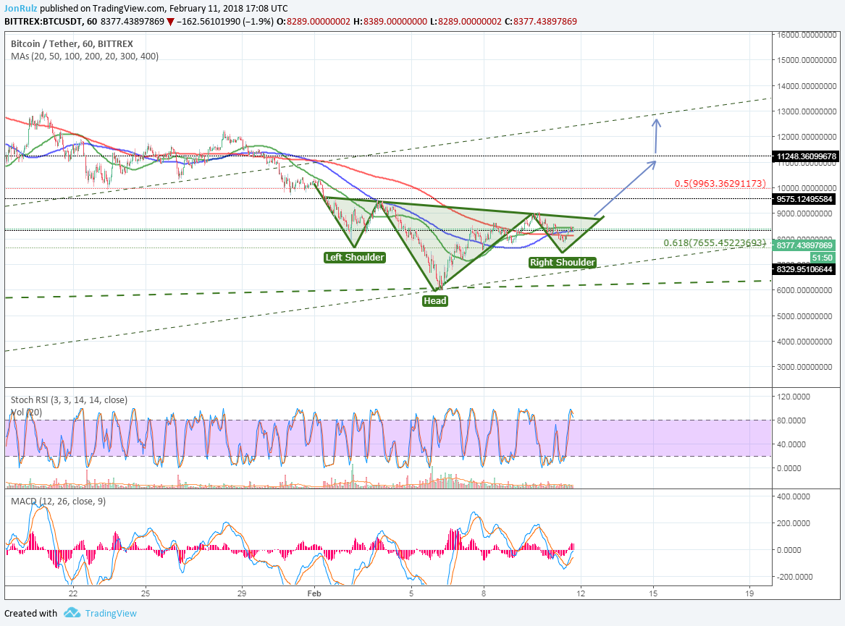Viewport: 845px width, 626px height.
Task: Select the Head label on the chart
Action: 435,300
